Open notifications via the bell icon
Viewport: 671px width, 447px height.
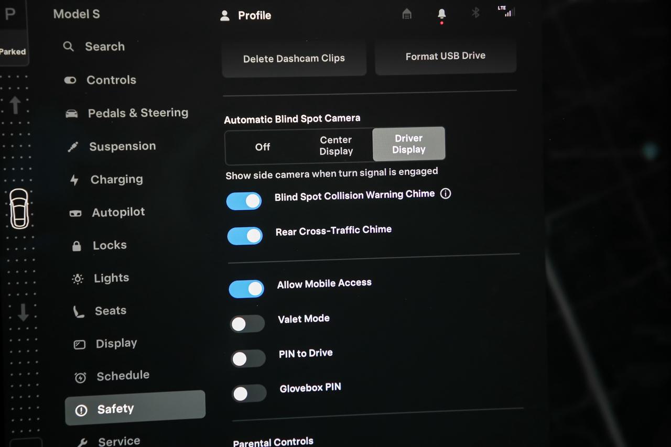click(x=441, y=14)
